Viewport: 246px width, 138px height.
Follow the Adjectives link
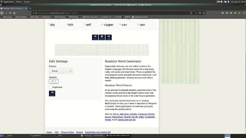[124, 114]
